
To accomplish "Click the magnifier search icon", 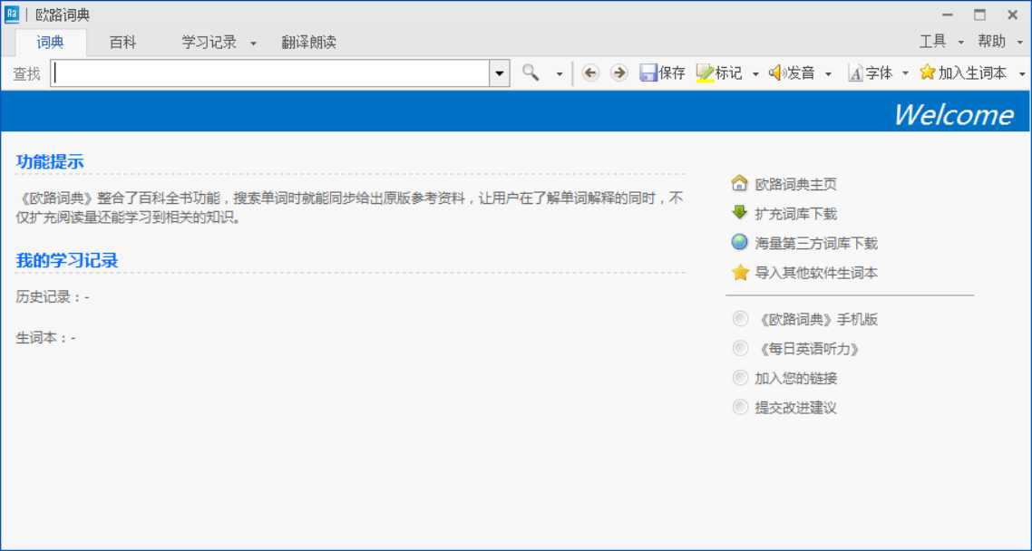I will (x=531, y=73).
